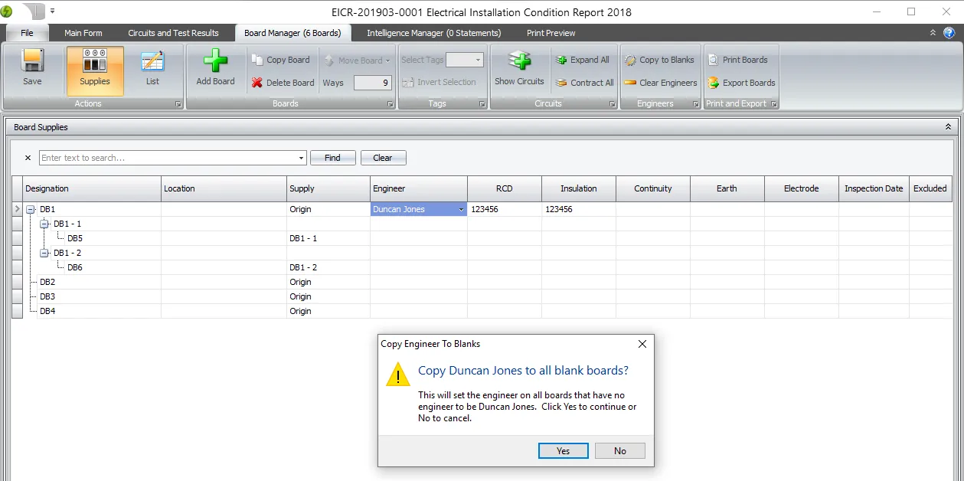Open the Engineer dropdown showing Duncan Jones
964x481 pixels.
461,208
